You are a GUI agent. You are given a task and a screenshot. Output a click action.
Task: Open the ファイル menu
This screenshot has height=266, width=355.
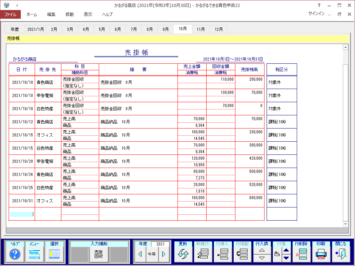point(10,14)
